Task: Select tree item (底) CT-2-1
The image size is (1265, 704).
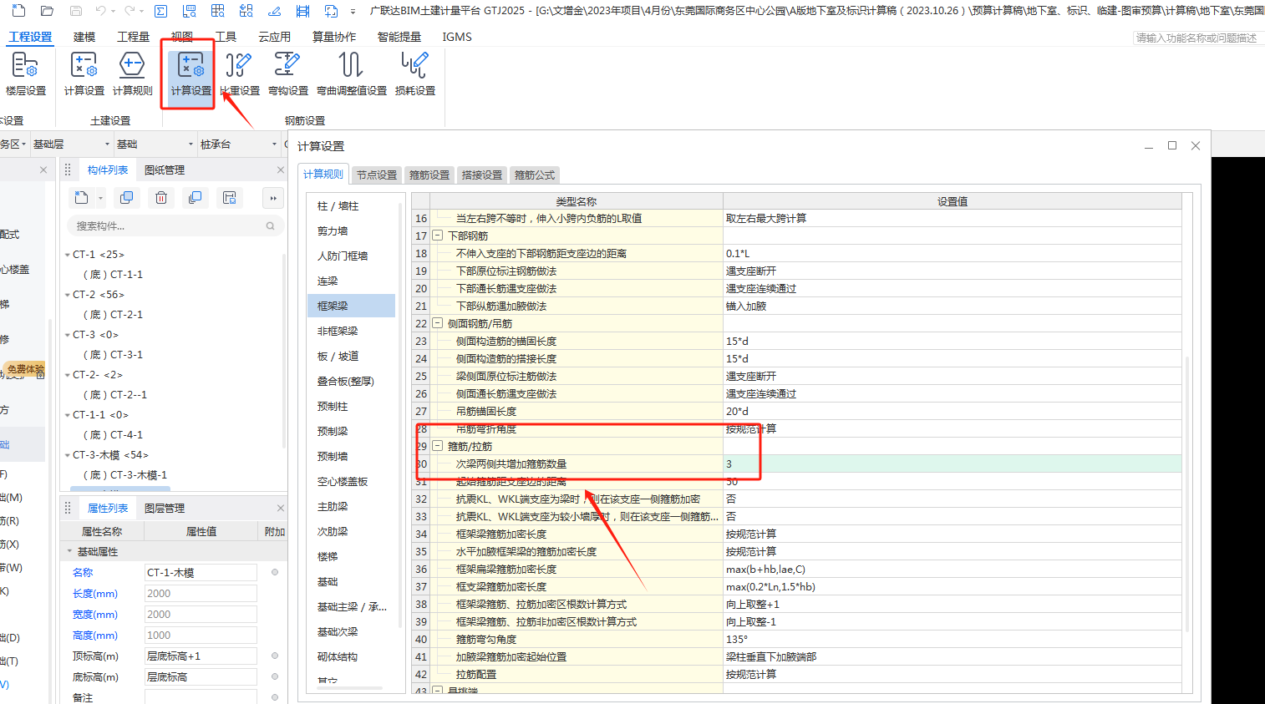Action: coord(113,315)
